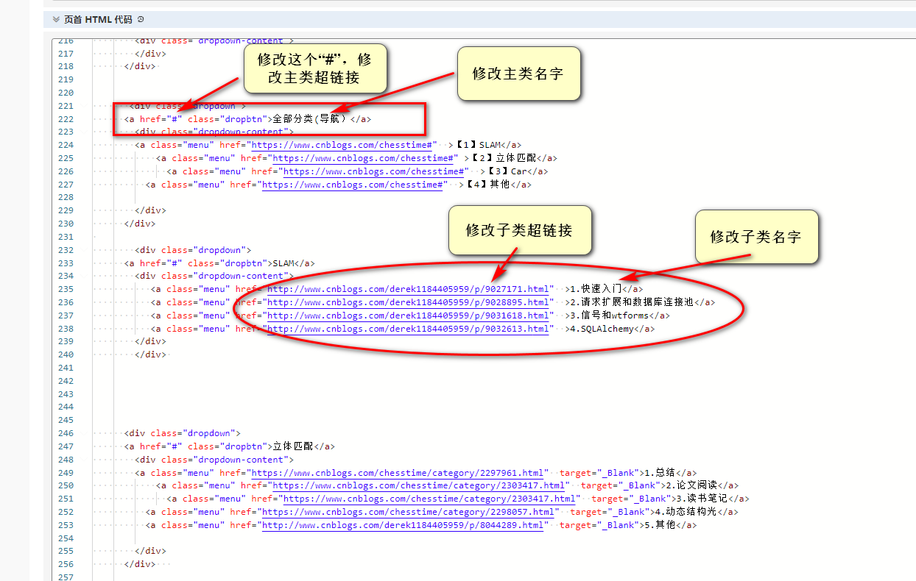The width and height of the screenshot is (916, 581).
Task: Click the SLAM dropbtn text on line 233
Action: pos(283,263)
